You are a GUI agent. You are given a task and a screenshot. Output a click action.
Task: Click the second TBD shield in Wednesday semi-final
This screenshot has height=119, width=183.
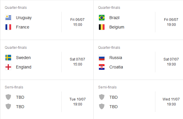click(102, 106)
